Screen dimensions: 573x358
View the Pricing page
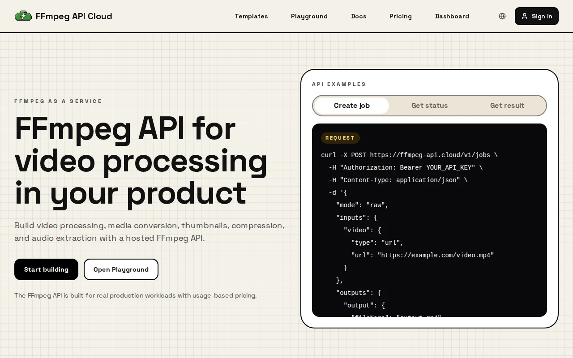point(401,16)
